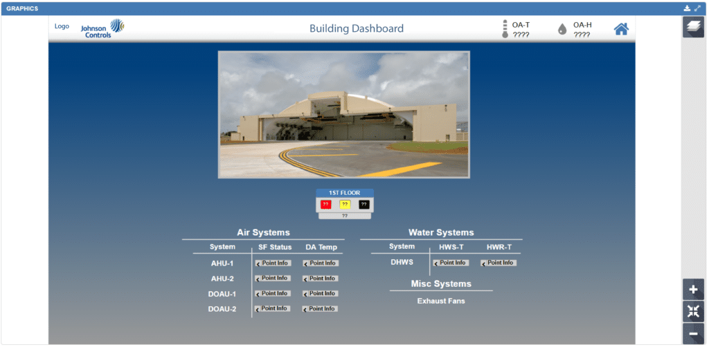
Task: Click the GRAPHICS panel title
Action: [22, 8]
